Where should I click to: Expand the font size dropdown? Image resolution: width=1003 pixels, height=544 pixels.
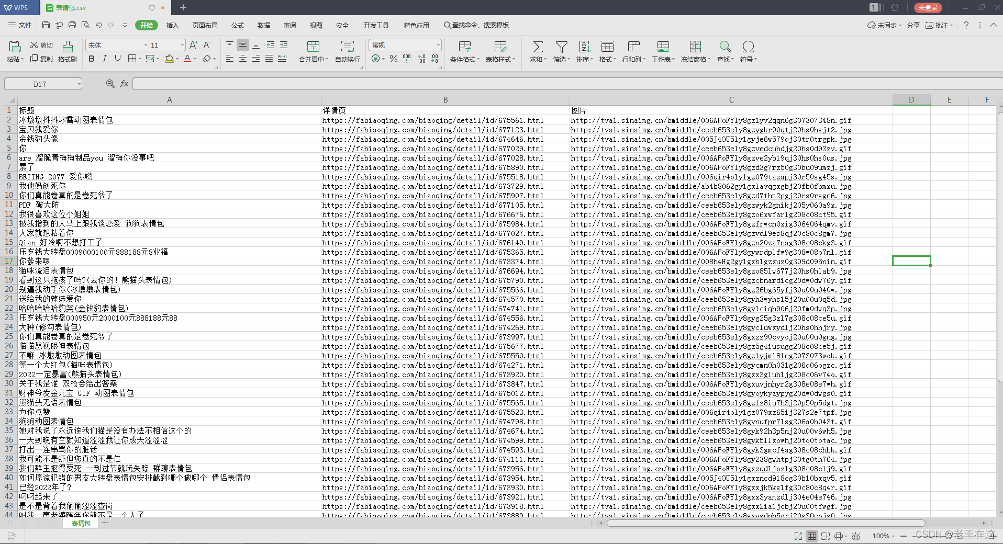[182, 46]
